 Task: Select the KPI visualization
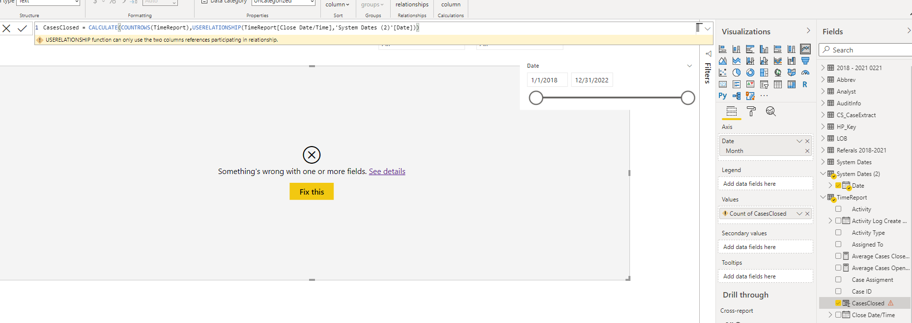[x=750, y=84]
